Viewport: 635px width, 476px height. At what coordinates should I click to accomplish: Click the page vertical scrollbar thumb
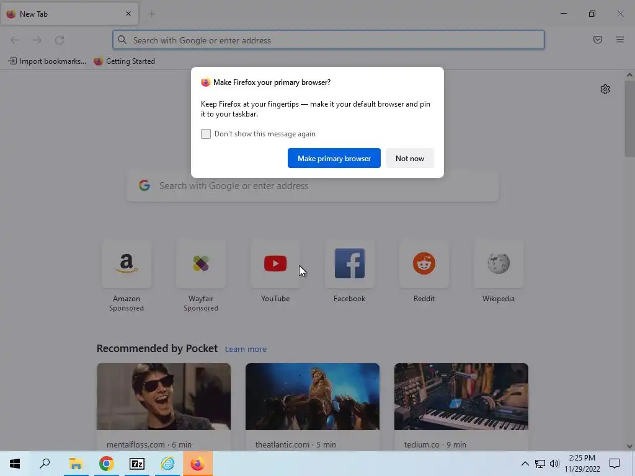pyautogui.click(x=629, y=118)
